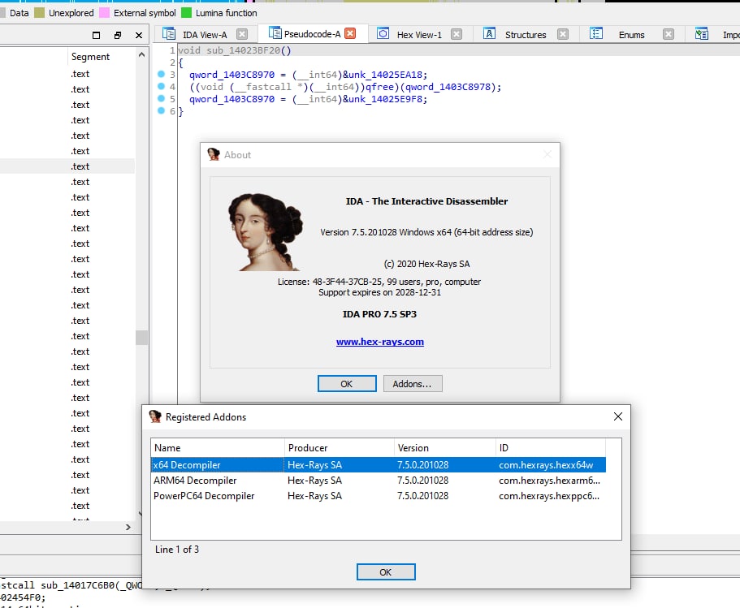Click the highlighted .text segment row

(x=67, y=166)
